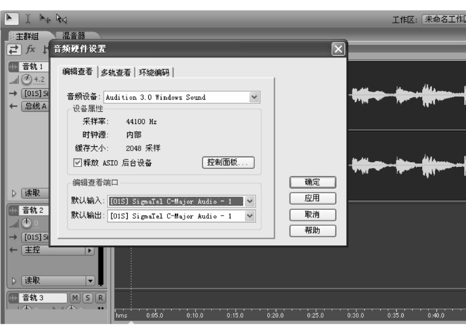
Task: Click the hms time format label
Action: 121,316
